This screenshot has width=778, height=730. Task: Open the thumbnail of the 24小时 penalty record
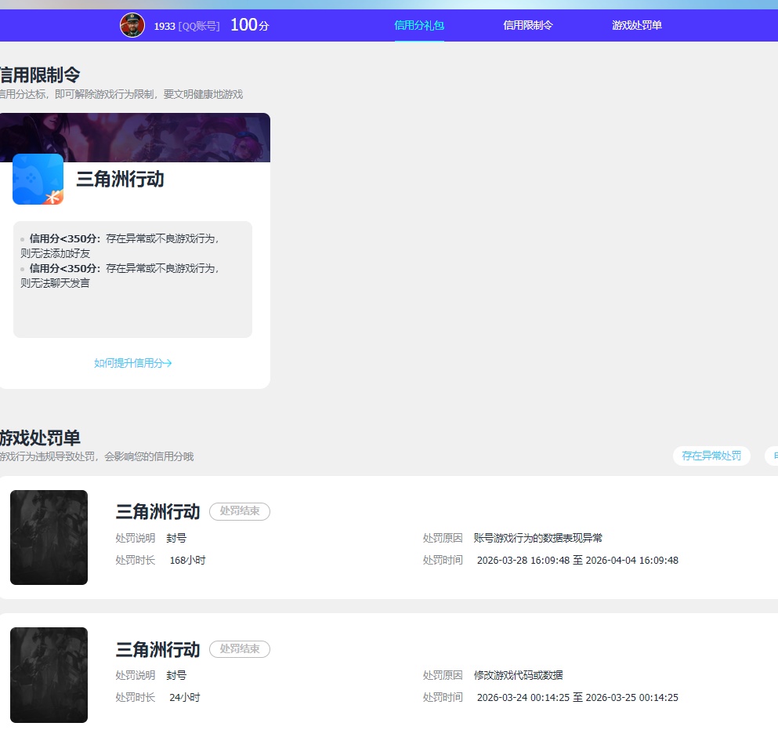tap(49, 675)
